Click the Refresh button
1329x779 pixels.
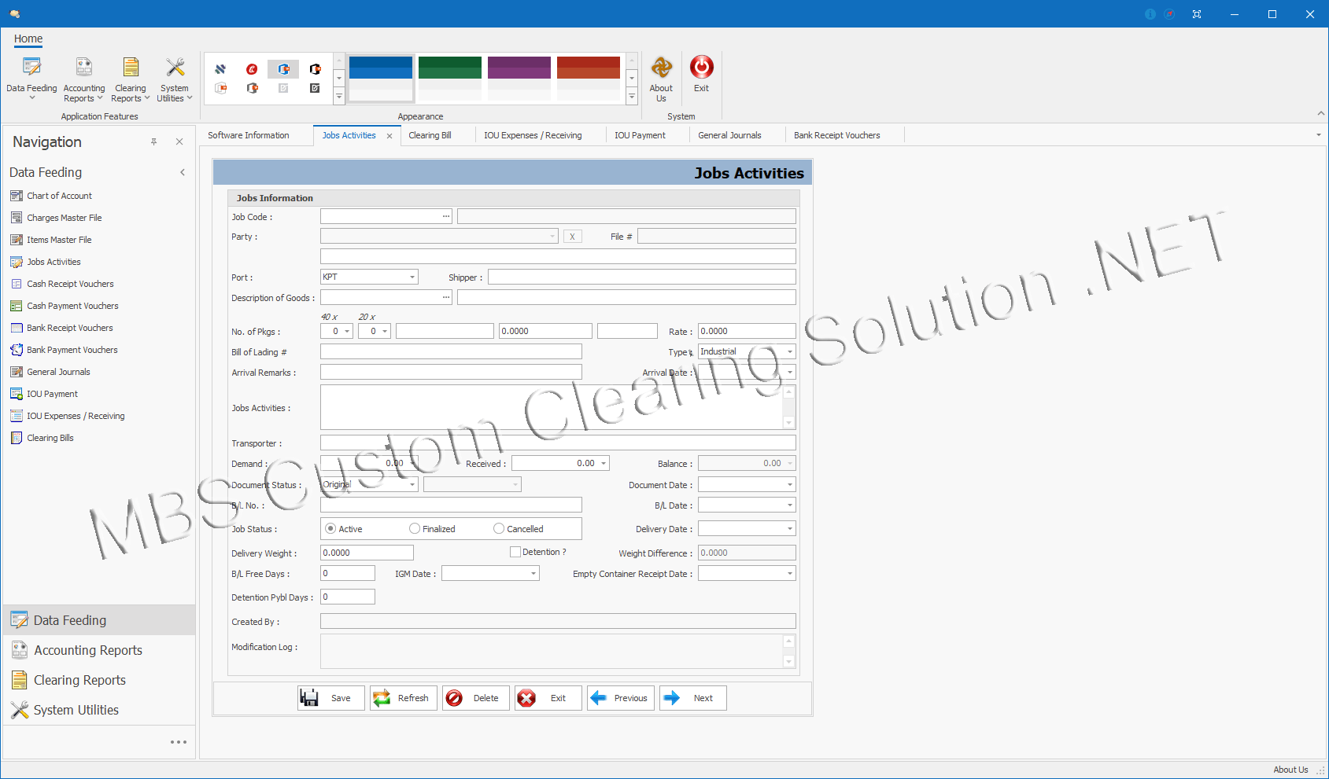click(404, 698)
